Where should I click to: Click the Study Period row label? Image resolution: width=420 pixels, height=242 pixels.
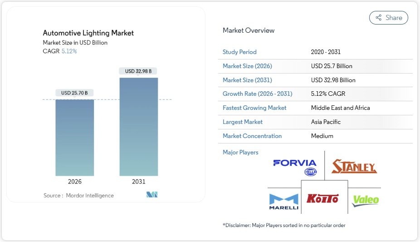click(x=239, y=52)
